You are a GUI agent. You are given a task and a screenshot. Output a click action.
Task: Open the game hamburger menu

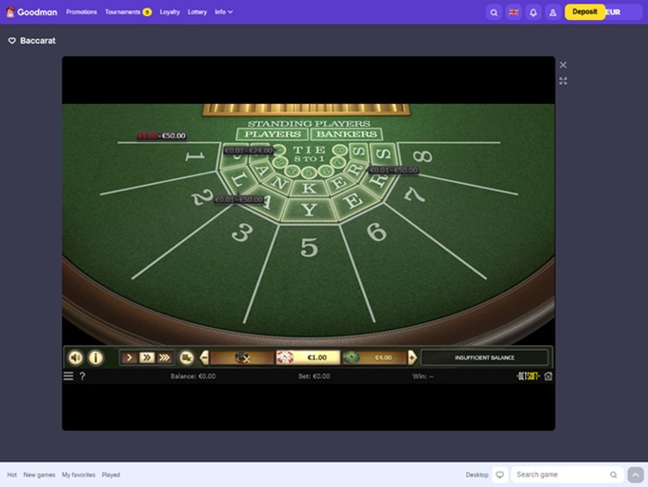pyautogui.click(x=69, y=376)
